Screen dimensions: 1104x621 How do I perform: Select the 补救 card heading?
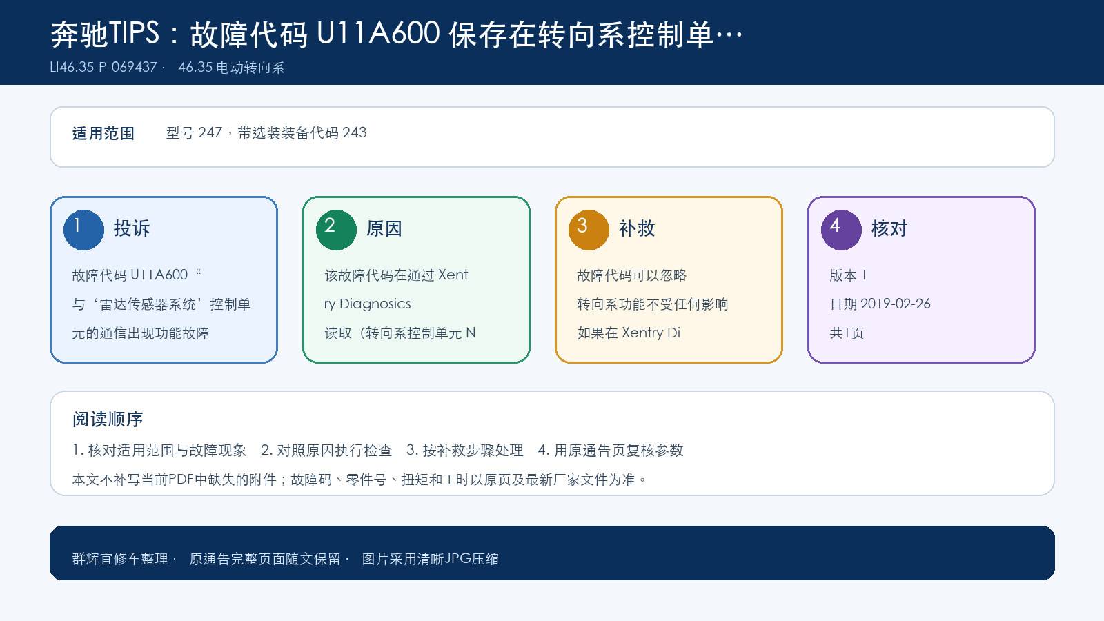pos(637,228)
